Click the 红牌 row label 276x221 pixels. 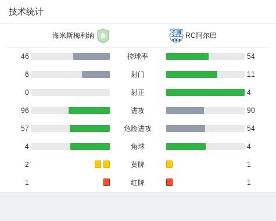click(x=138, y=183)
